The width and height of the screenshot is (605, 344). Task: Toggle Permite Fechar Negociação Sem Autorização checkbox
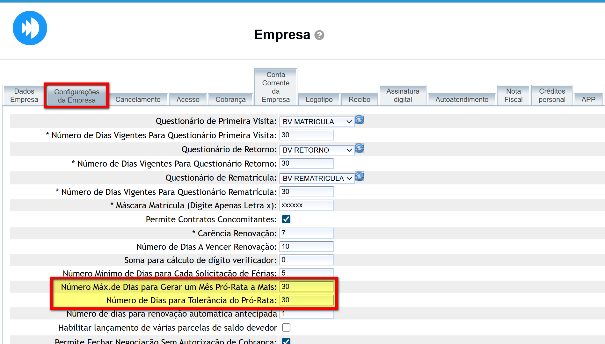pos(286,341)
